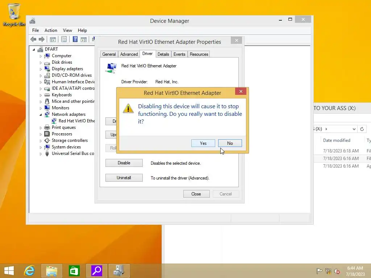
Task: Click the Network adapters category icon
Action: (47, 114)
